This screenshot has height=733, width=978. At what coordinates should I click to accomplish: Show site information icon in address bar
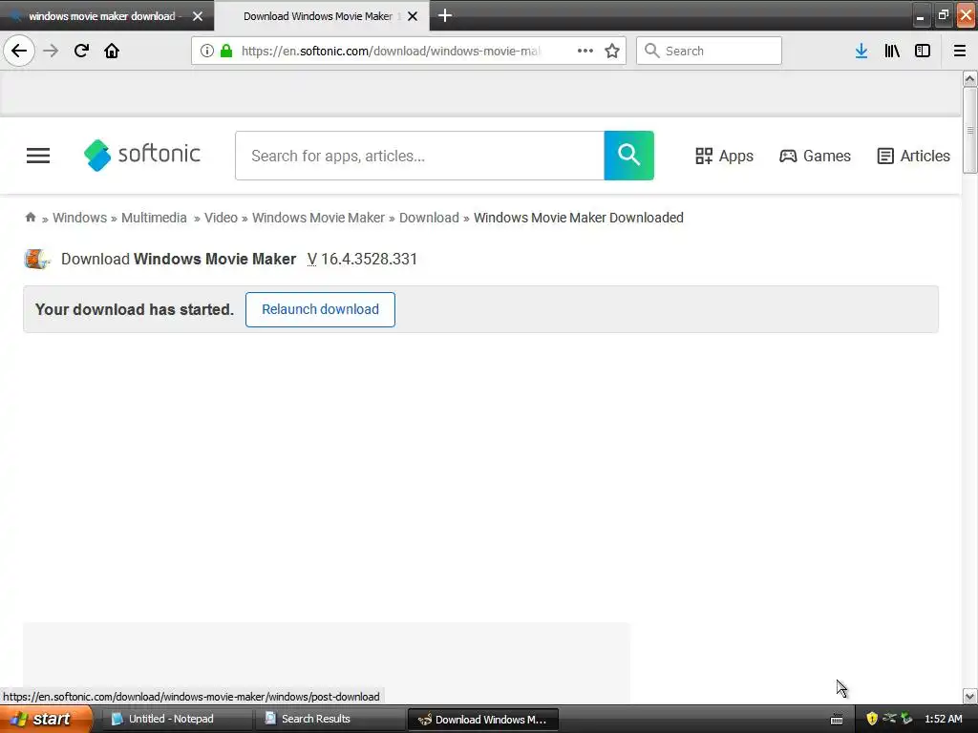[207, 51]
